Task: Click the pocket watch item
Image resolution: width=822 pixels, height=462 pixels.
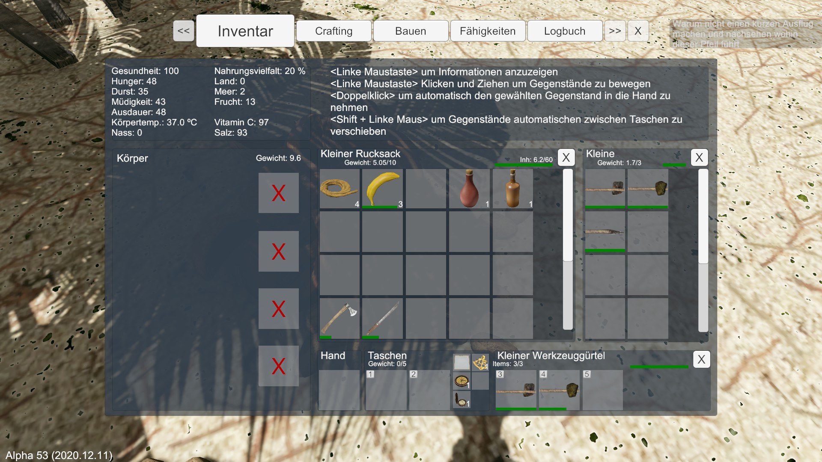Action: pos(462,400)
